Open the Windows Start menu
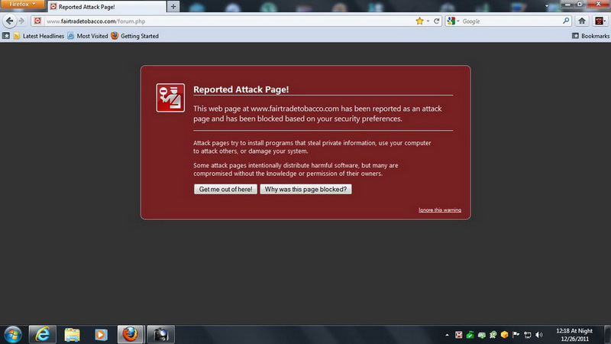The image size is (611, 344). click(13, 335)
